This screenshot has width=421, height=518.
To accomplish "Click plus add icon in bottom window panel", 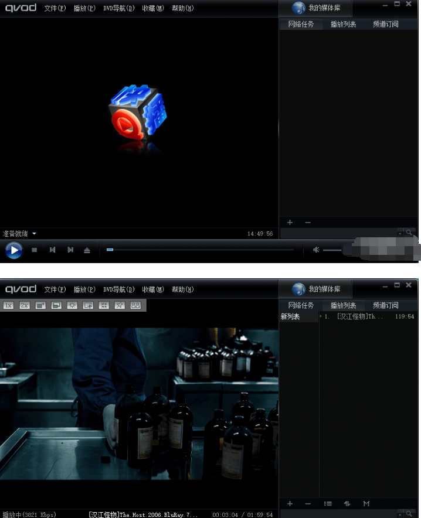I will click(290, 503).
